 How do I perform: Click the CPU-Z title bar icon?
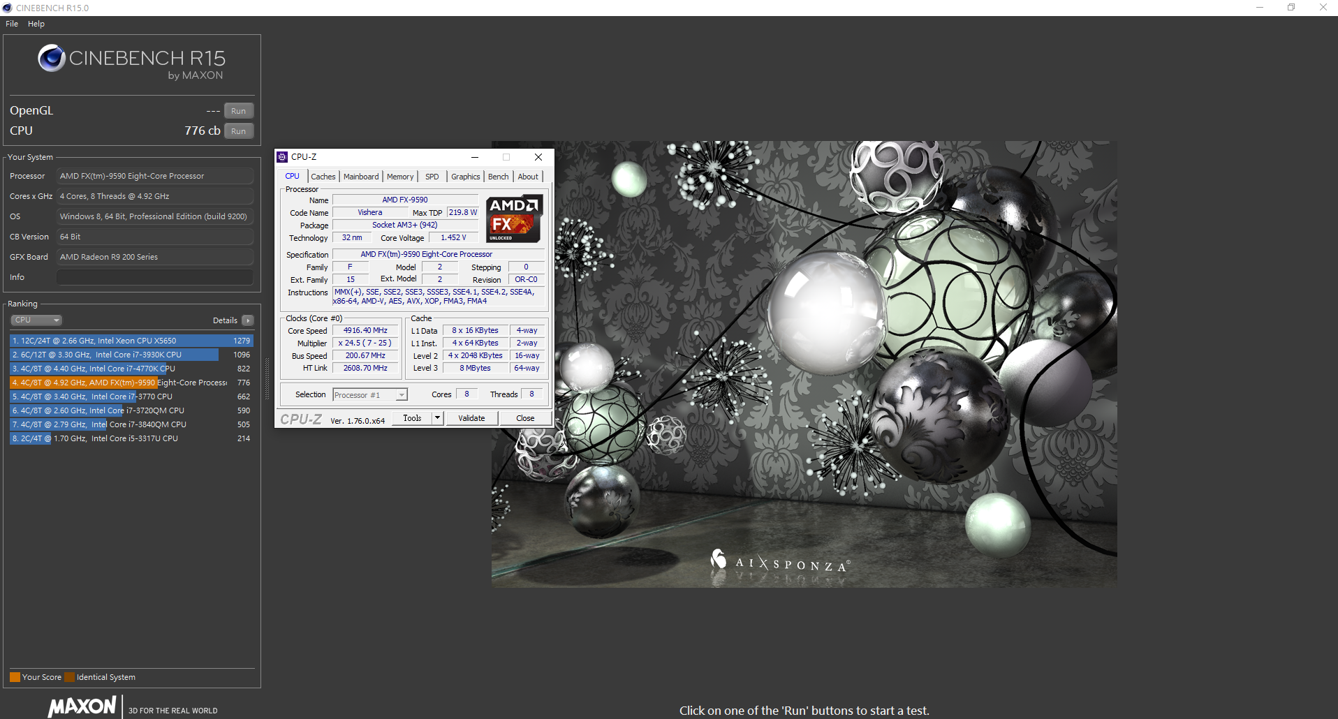coord(283,157)
